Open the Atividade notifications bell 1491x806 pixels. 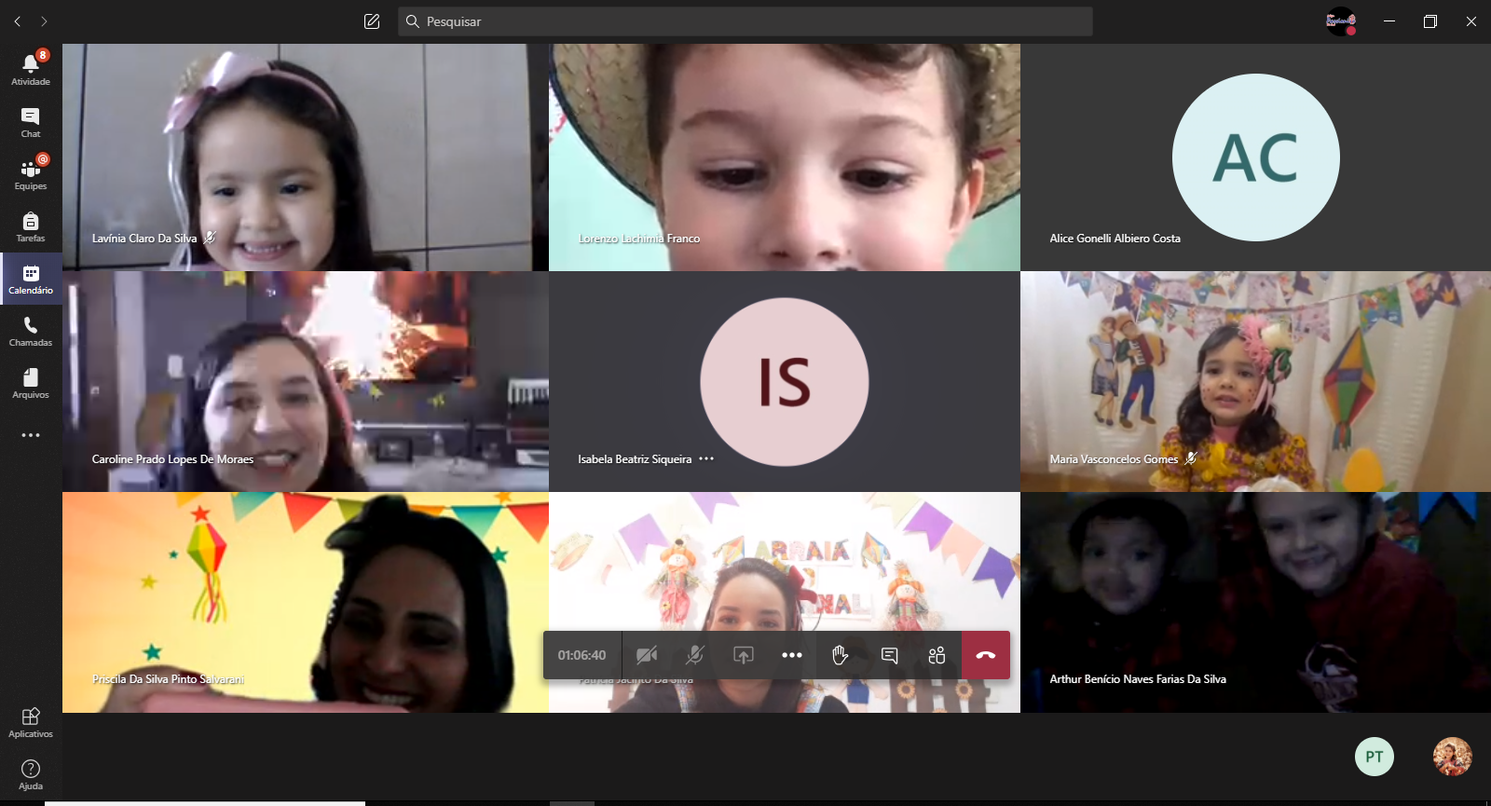coord(31,69)
